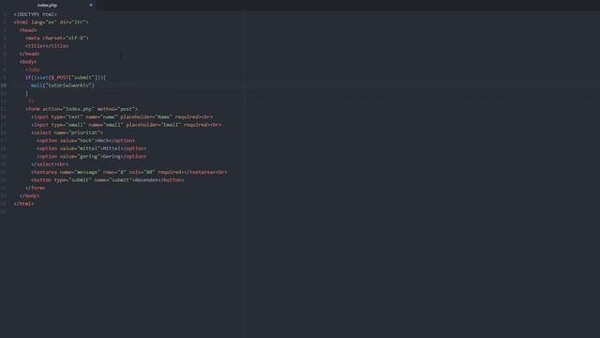
Task: Click the closing </form> tag
Action: point(36,188)
